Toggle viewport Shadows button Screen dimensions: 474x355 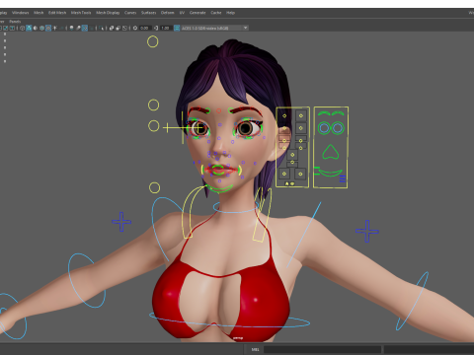pos(61,28)
